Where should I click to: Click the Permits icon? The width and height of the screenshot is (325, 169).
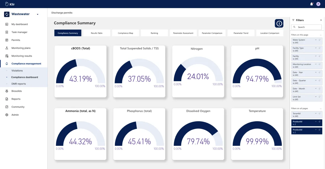tap(6, 40)
